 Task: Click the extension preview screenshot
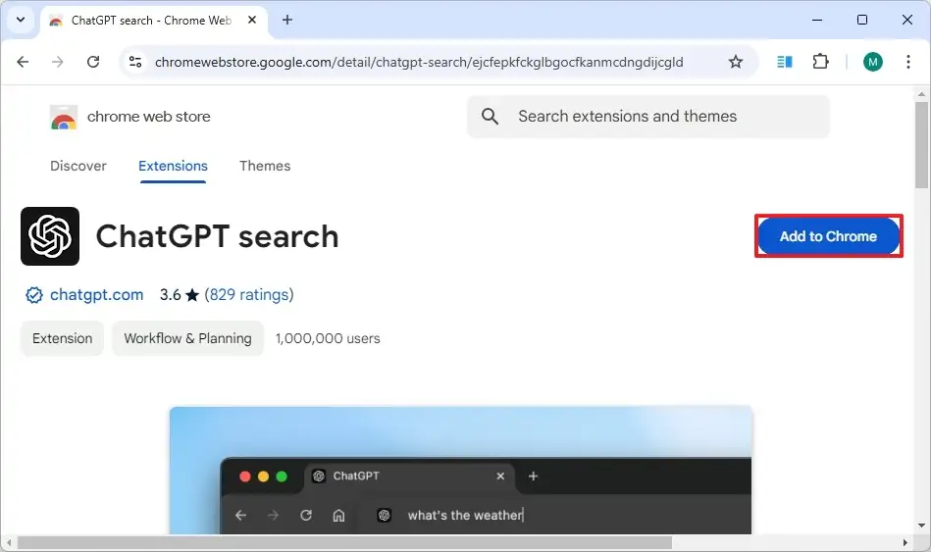[461, 470]
